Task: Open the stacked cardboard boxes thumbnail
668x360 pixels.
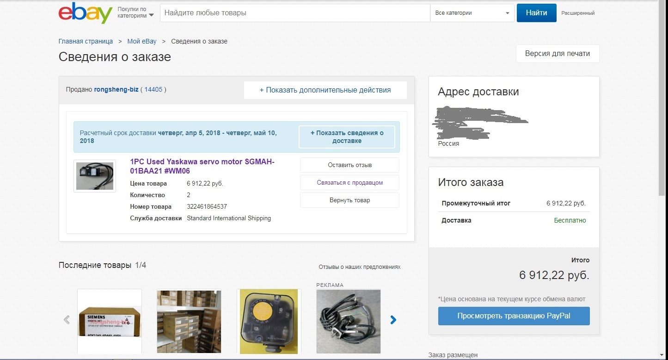Action: [189, 322]
